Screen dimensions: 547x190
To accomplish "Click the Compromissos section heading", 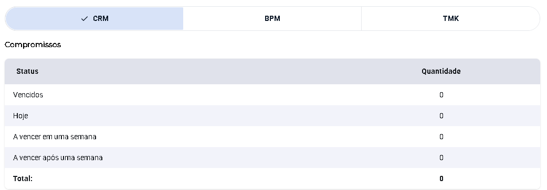I will pyautogui.click(x=33, y=44).
